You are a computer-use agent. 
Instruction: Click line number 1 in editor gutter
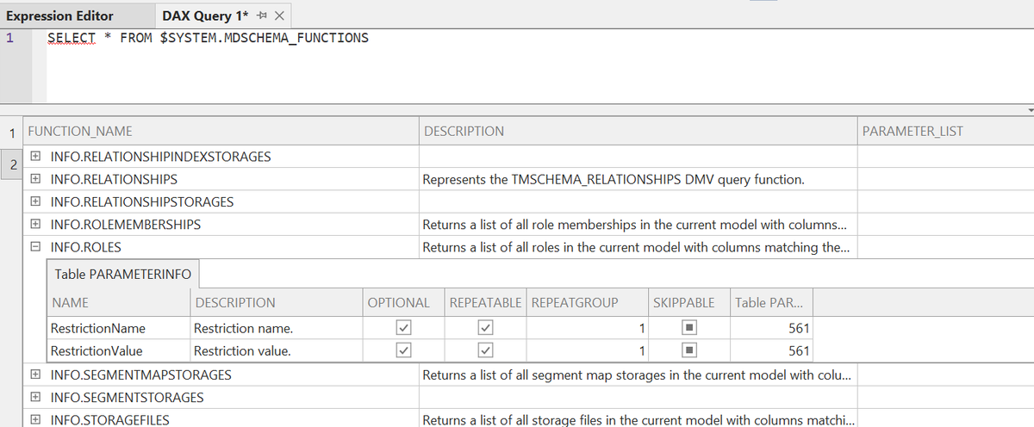[9, 38]
